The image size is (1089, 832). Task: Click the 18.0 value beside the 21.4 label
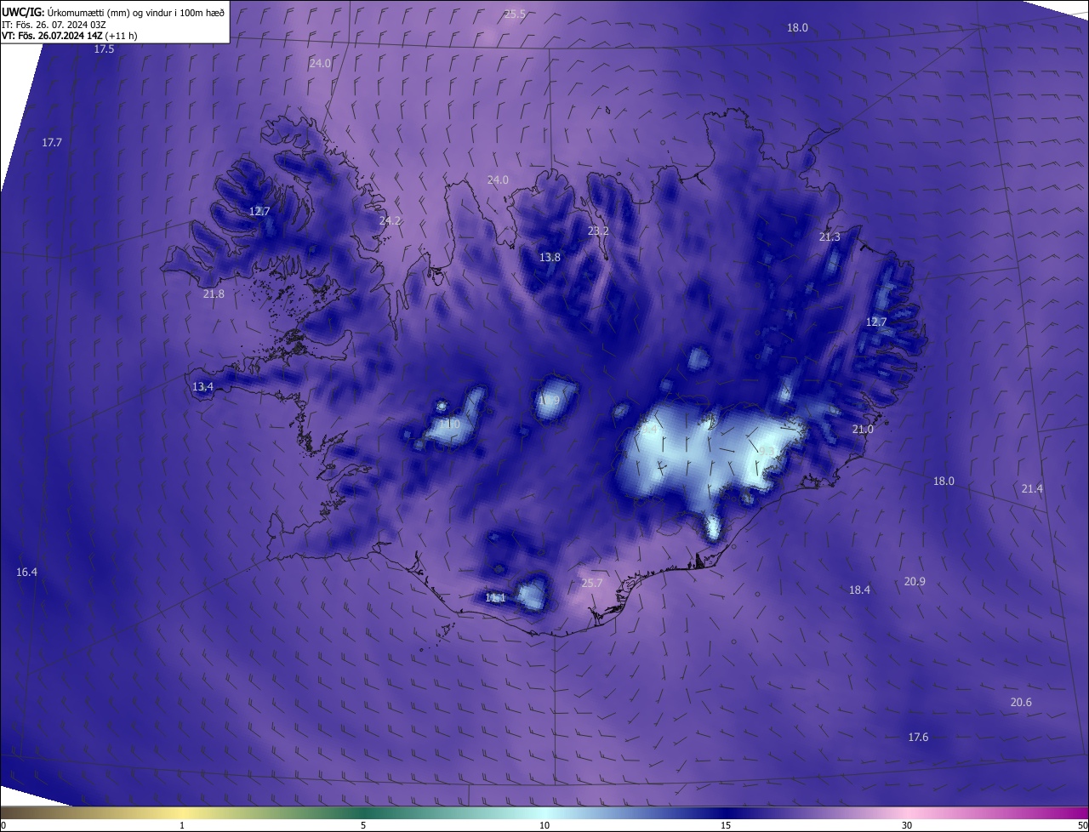(944, 481)
